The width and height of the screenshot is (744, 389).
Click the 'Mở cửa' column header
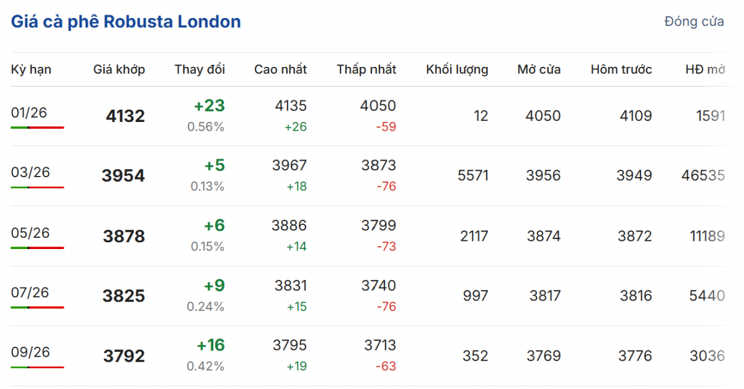[539, 69]
